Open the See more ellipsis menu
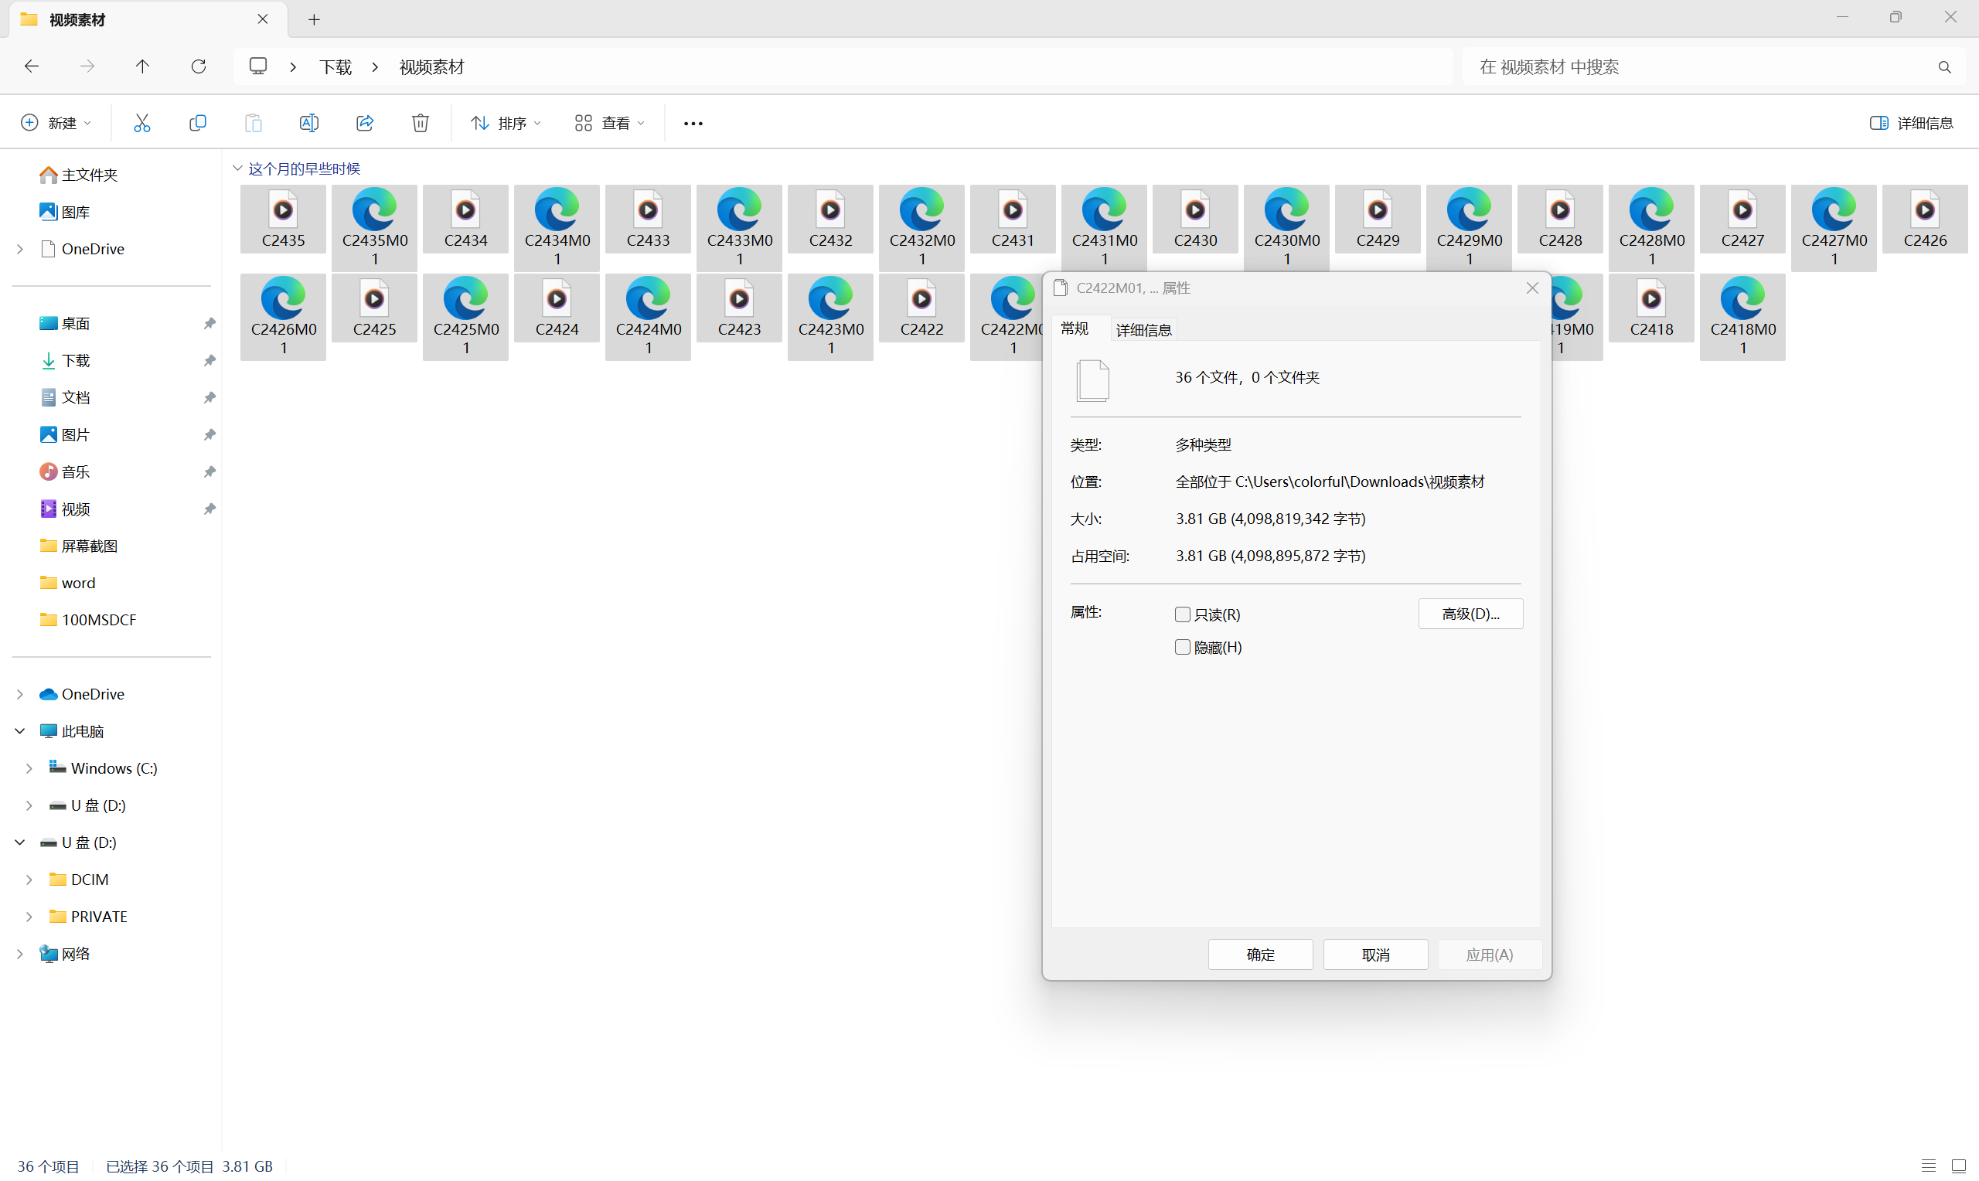Screen dimensions: 1979x1181 pos(693,124)
